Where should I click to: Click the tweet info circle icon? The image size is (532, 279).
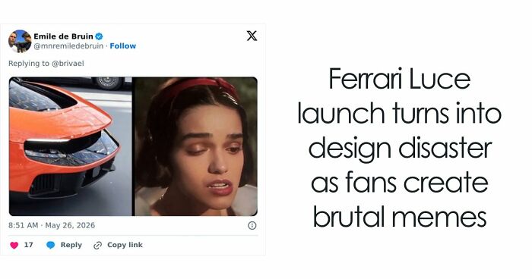coord(252,225)
